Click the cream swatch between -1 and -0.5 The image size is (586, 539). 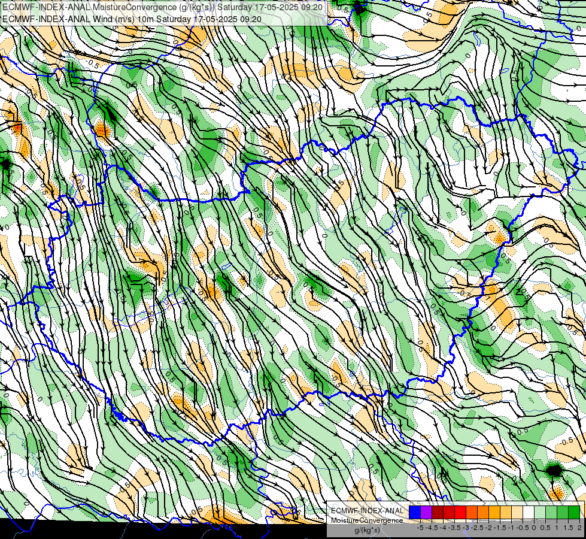(517, 513)
